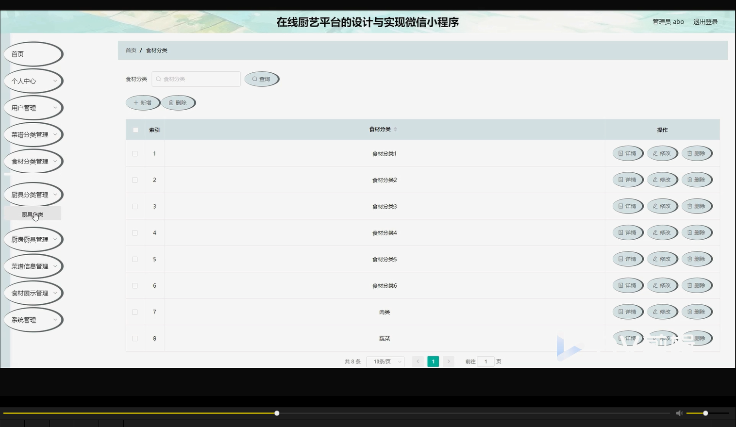Viewport: 736px width, 427px height.
Task: Check the checkbox for row 3
Action: pos(135,207)
